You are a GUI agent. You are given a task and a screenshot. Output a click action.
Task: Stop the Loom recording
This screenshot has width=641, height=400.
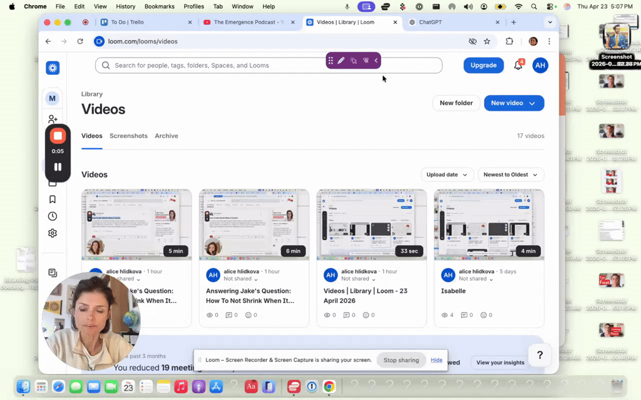(x=58, y=136)
